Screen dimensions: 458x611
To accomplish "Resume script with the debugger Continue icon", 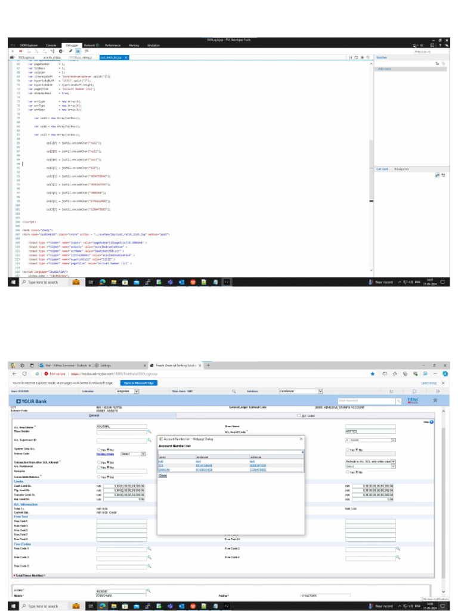I will coord(13,51).
